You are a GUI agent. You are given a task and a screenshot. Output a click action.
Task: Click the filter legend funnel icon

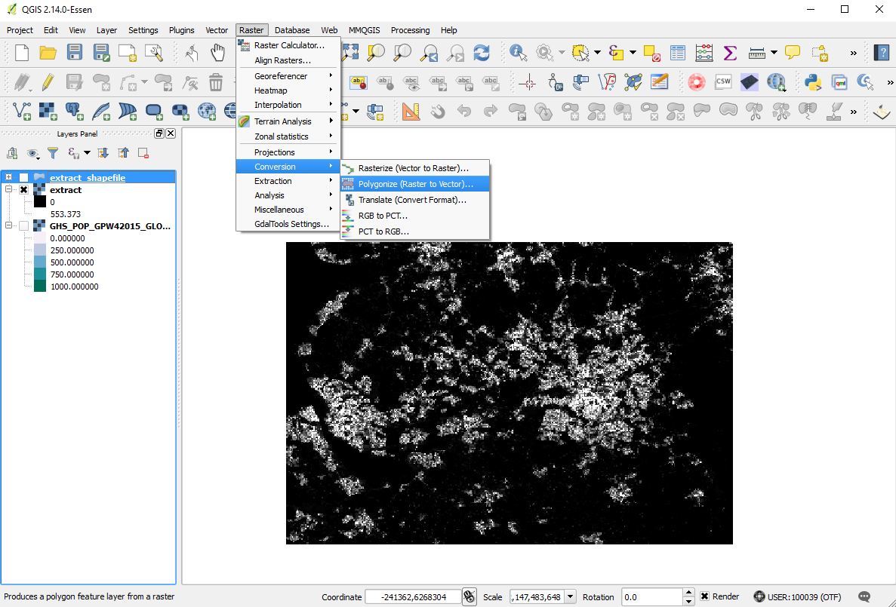point(53,153)
